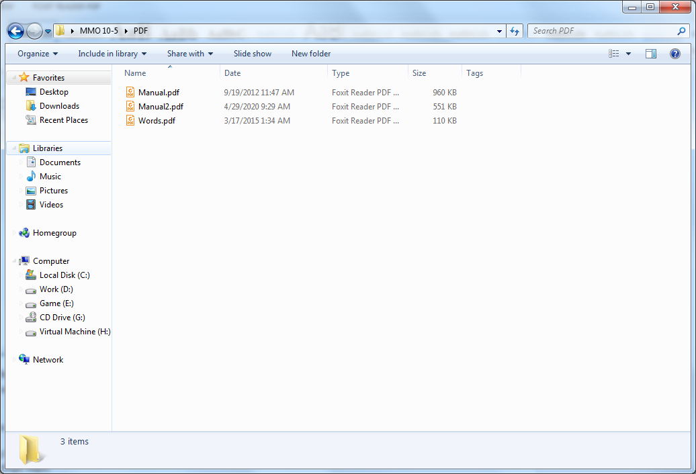This screenshot has width=696, height=474.
Task: Open the Downloads favorites folder
Action: pyautogui.click(x=59, y=106)
